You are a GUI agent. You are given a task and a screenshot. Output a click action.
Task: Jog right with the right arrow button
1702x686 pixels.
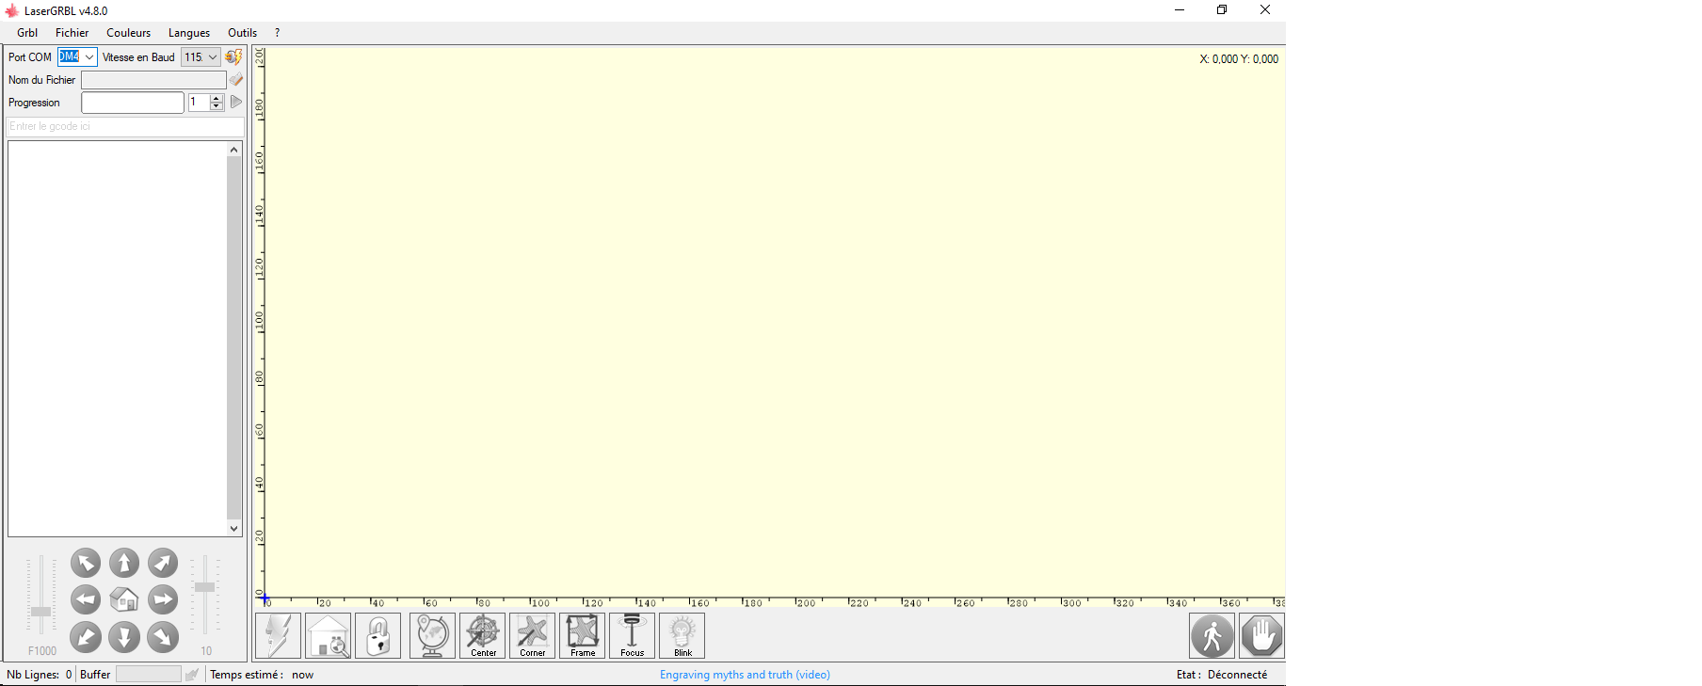pos(163,599)
